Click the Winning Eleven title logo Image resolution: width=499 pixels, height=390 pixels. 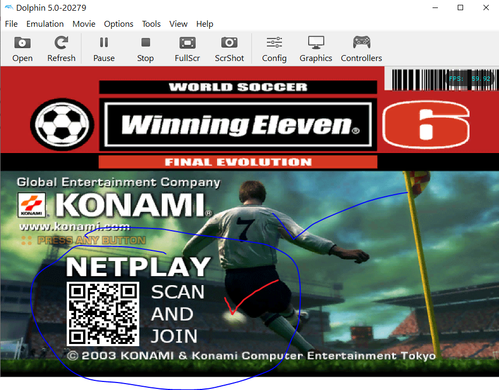tap(238, 125)
